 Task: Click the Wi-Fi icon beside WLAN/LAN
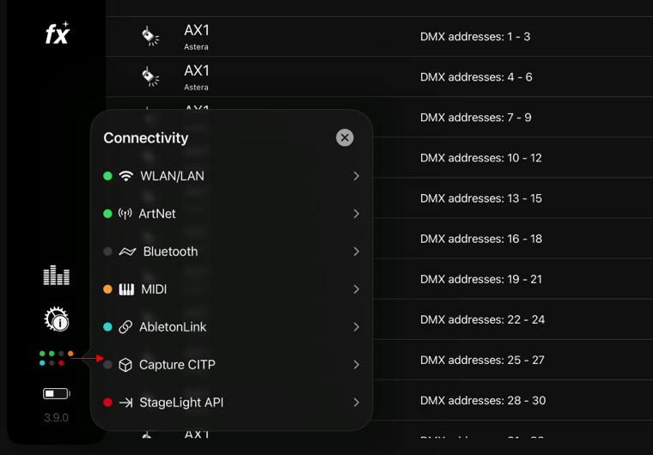(x=125, y=176)
